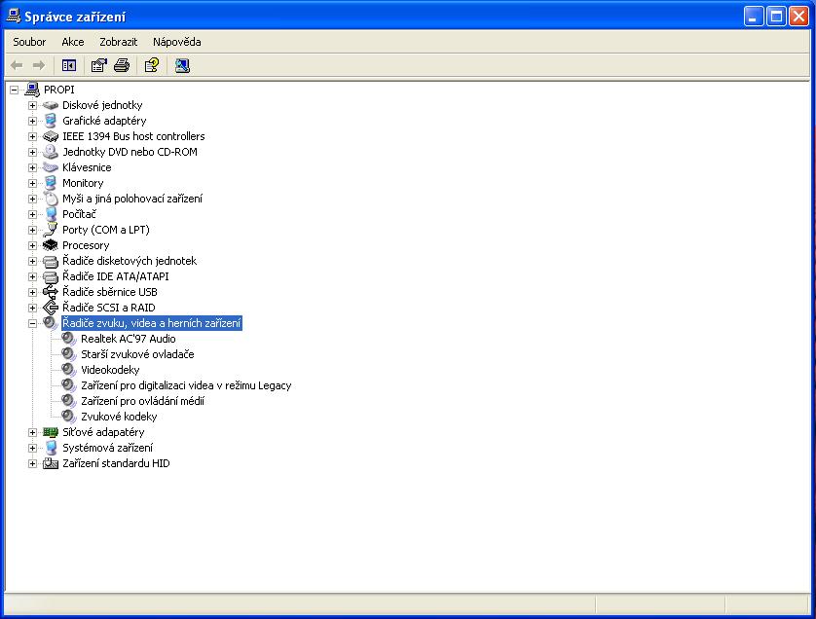
Task: Select PROPI computer name label
Action: coord(58,90)
